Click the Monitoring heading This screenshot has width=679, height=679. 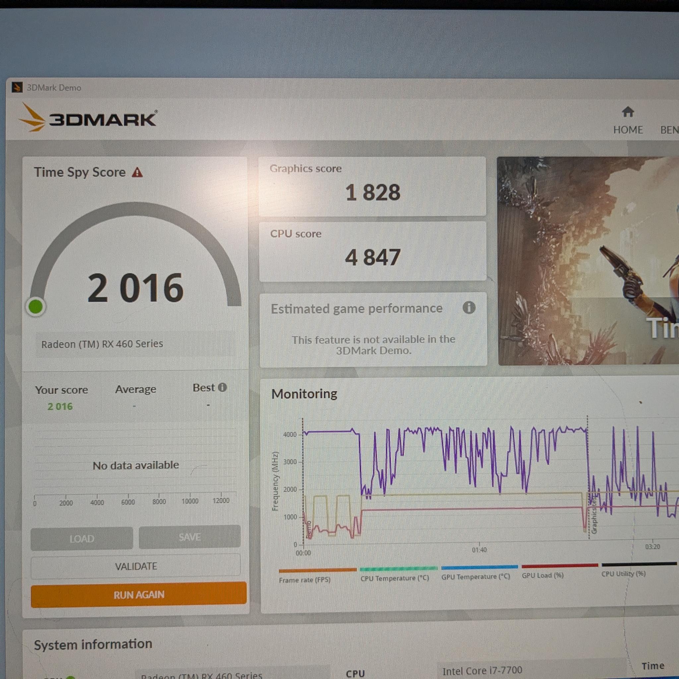click(304, 394)
